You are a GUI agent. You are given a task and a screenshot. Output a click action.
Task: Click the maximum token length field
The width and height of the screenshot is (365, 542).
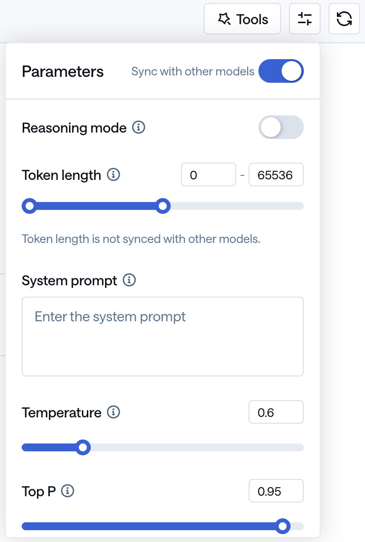coord(276,175)
